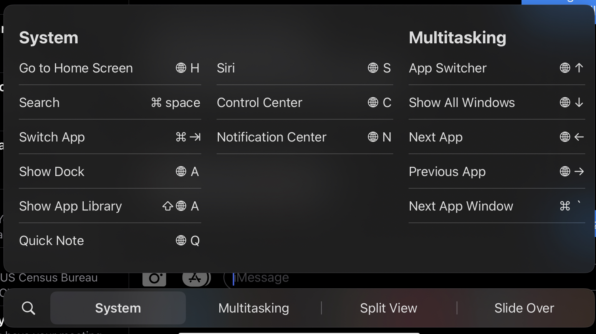This screenshot has width=596, height=334.
Task: Open the Control Center shortcut entry
Action: [x=304, y=103]
